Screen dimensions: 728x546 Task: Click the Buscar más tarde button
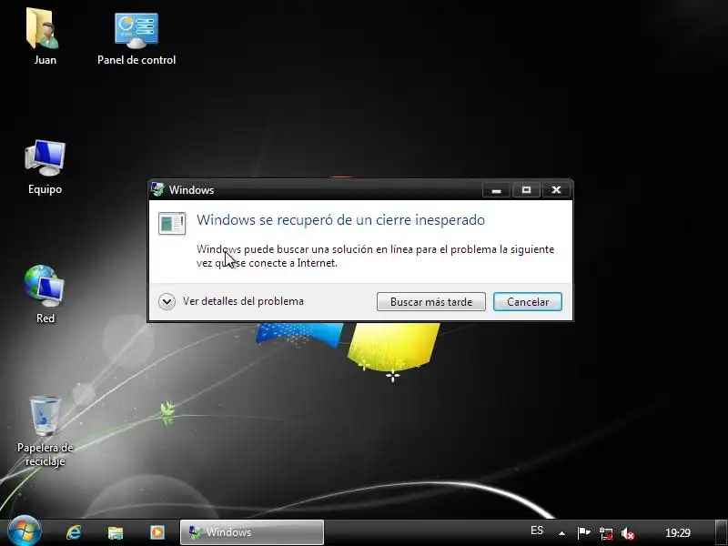tap(431, 302)
